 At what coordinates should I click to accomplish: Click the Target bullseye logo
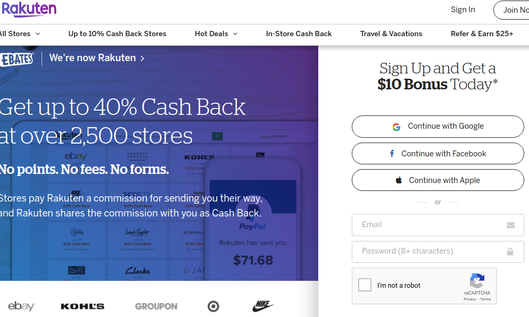point(213,306)
